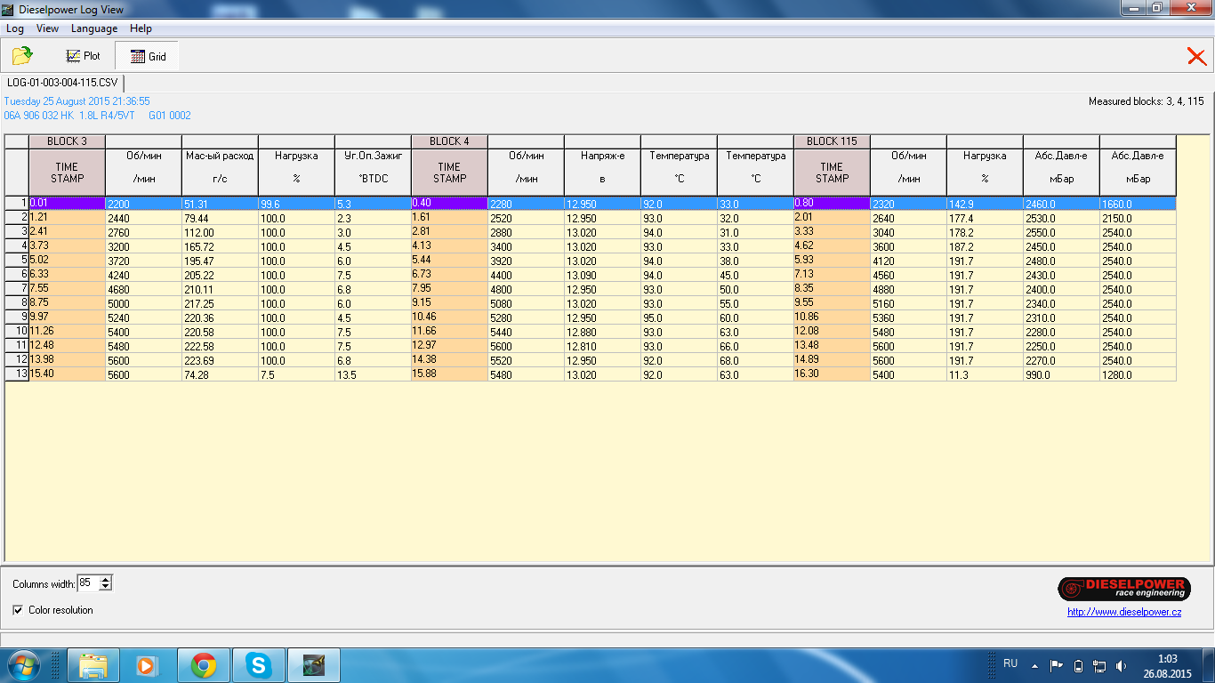Decrease columns width with down arrow

click(x=106, y=587)
